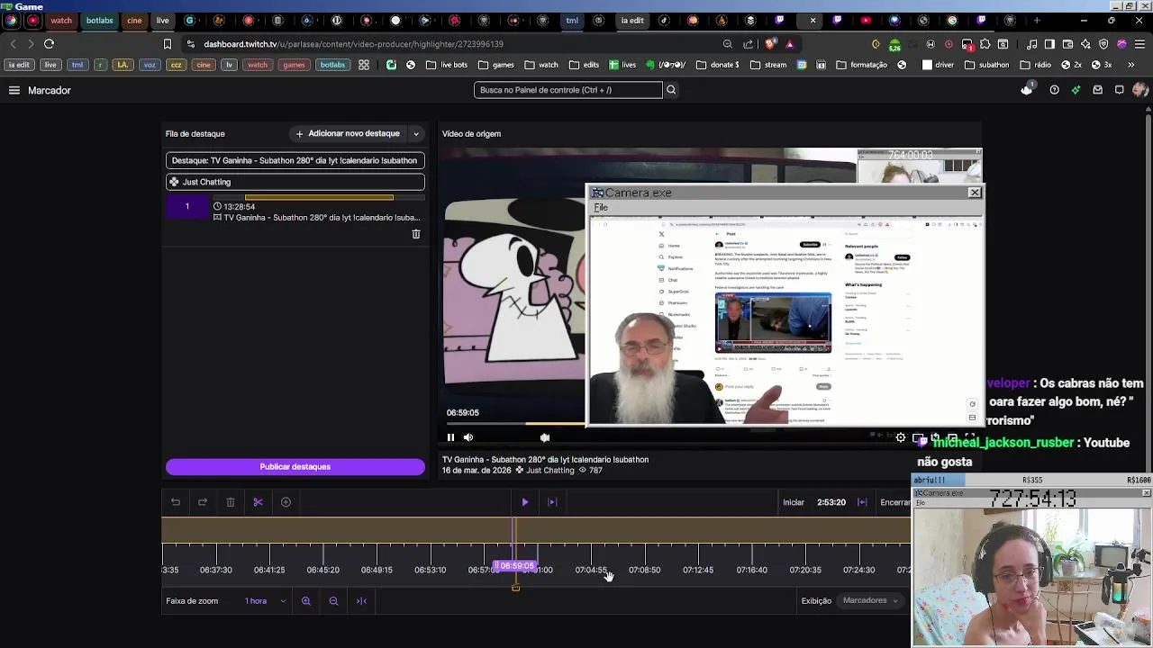Open the video player settings gear
Screen dimensions: 1153x648
click(x=901, y=437)
